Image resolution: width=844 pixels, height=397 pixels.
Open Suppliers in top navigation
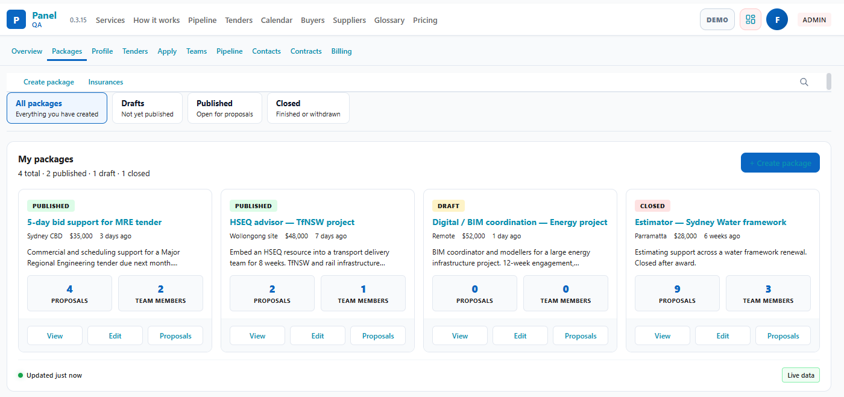(x=350, y=20)
